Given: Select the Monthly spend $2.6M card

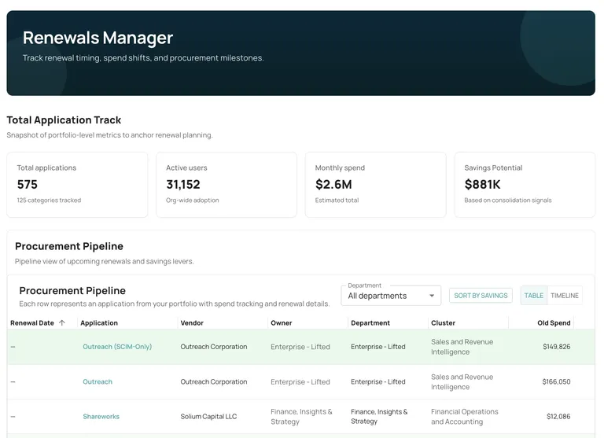Looking at the screenshot, I should coord(376,185).
